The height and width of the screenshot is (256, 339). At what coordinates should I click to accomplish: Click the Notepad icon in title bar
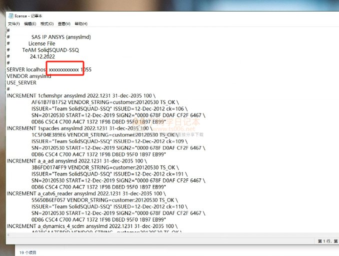10,16
